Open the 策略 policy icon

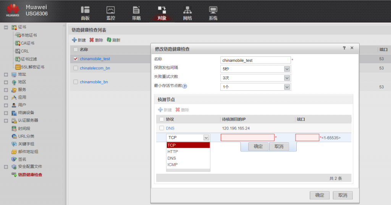(x=136, y=10)
